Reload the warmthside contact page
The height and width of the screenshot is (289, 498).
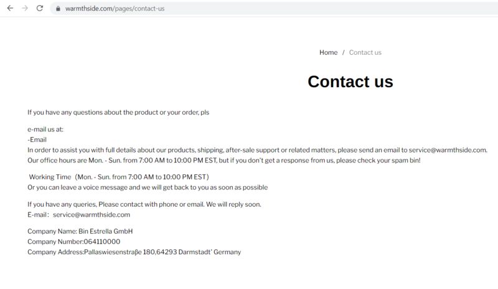click(x=40, y=8)
